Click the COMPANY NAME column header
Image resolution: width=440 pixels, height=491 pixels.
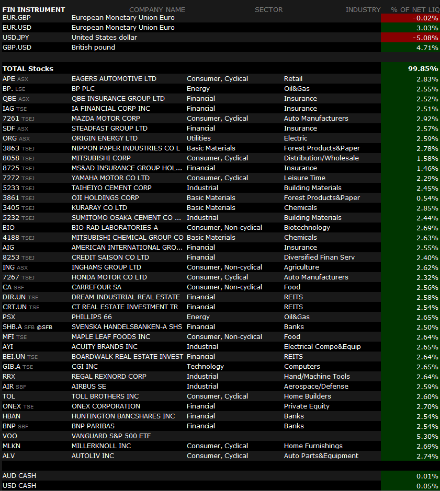coord(157,10)
